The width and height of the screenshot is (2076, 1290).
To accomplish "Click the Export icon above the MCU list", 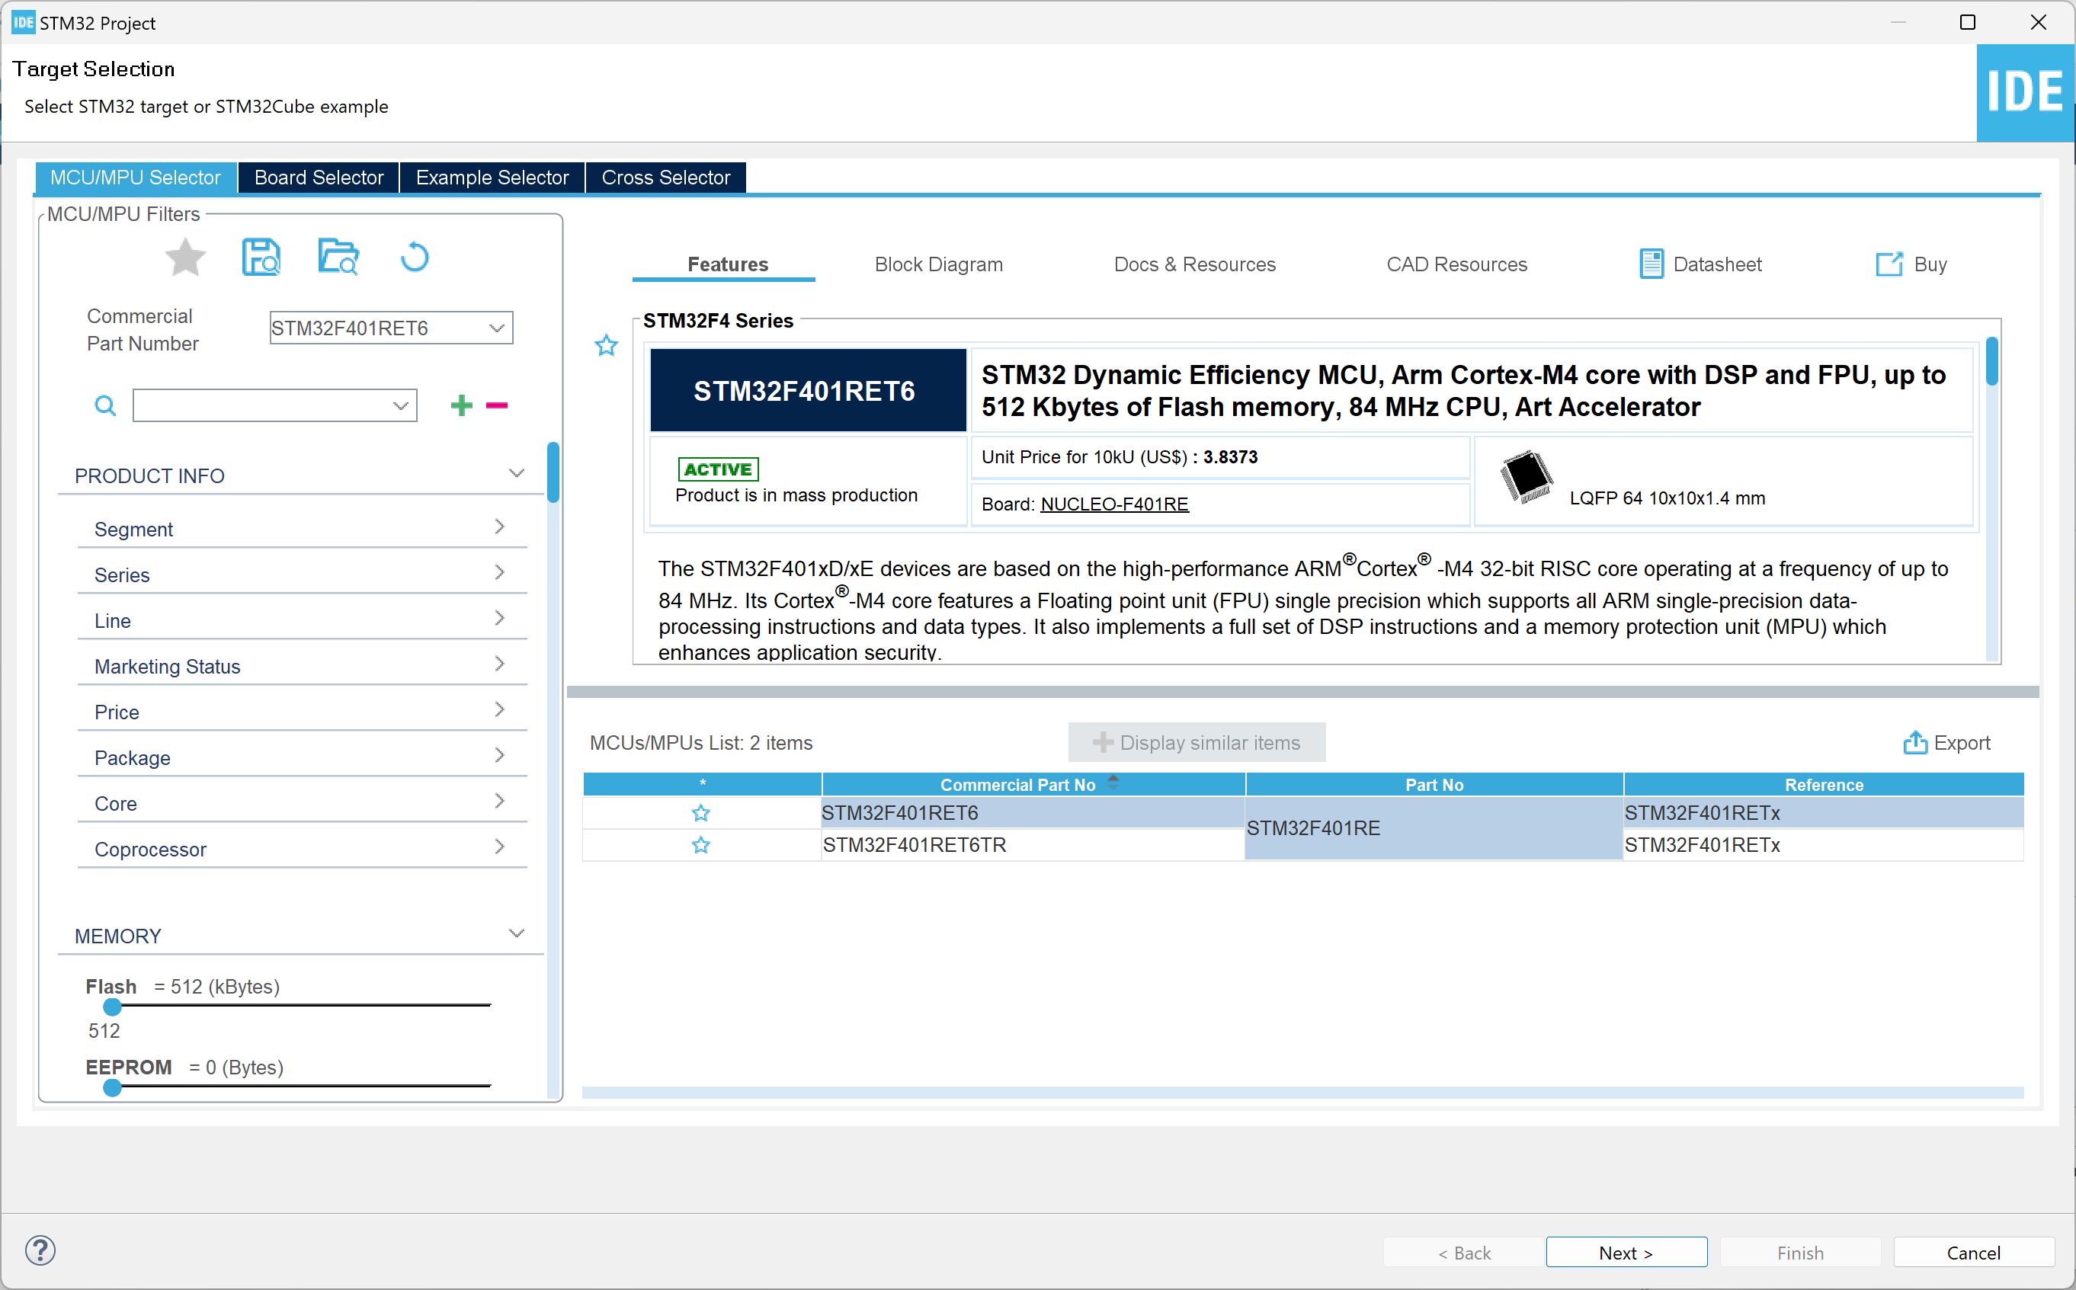I will pyautogui.click(x=1914, y=742).
